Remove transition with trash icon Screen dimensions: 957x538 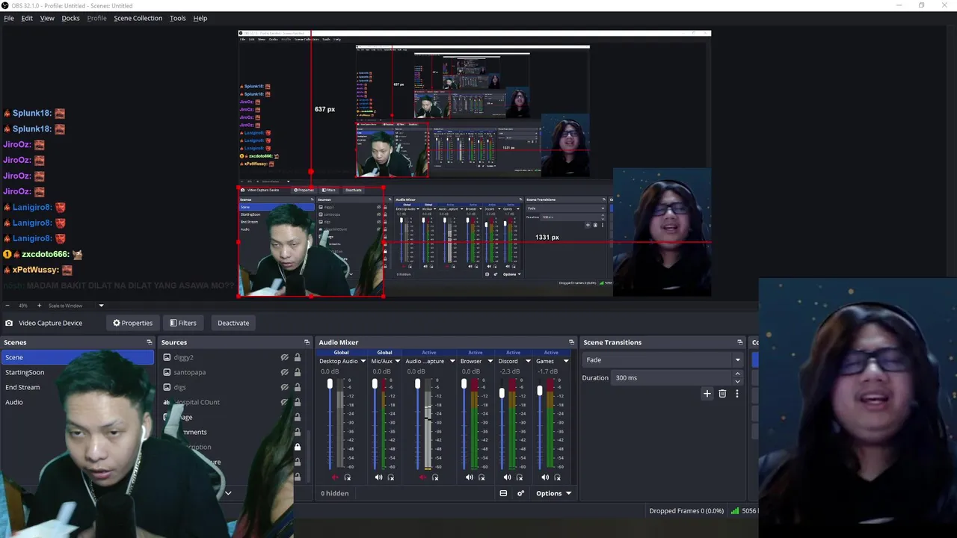722,393
